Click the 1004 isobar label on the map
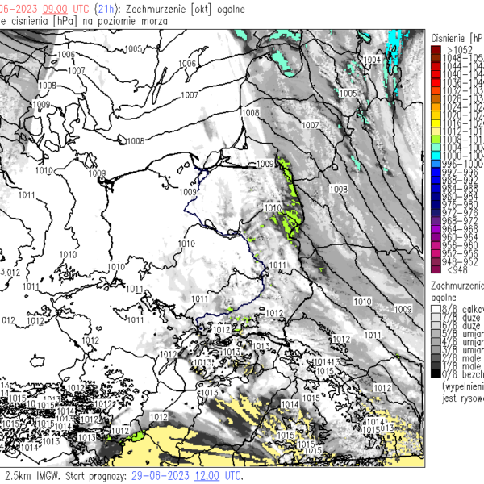Image resolution: width=484 pixels, height=484 pixels. (x=372, y=60)
